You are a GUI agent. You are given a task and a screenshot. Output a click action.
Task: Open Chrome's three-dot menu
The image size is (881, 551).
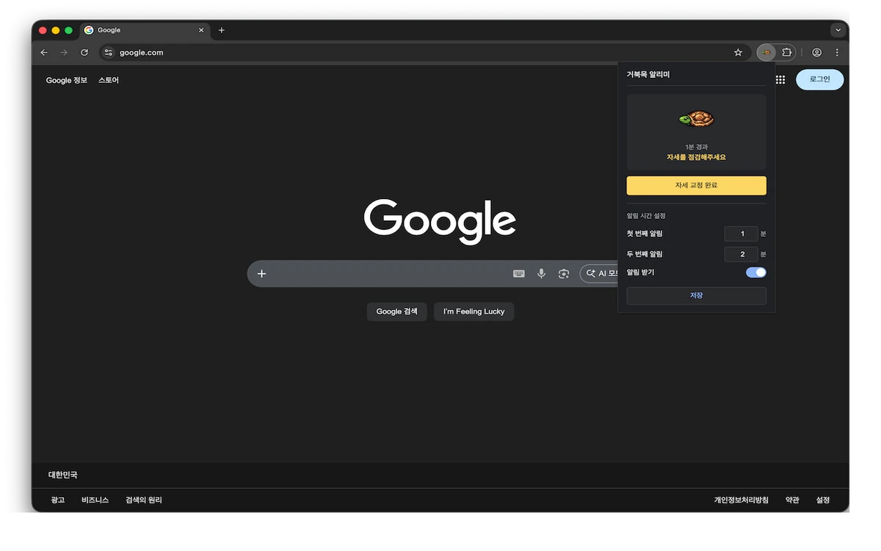(x=837, y=53)
